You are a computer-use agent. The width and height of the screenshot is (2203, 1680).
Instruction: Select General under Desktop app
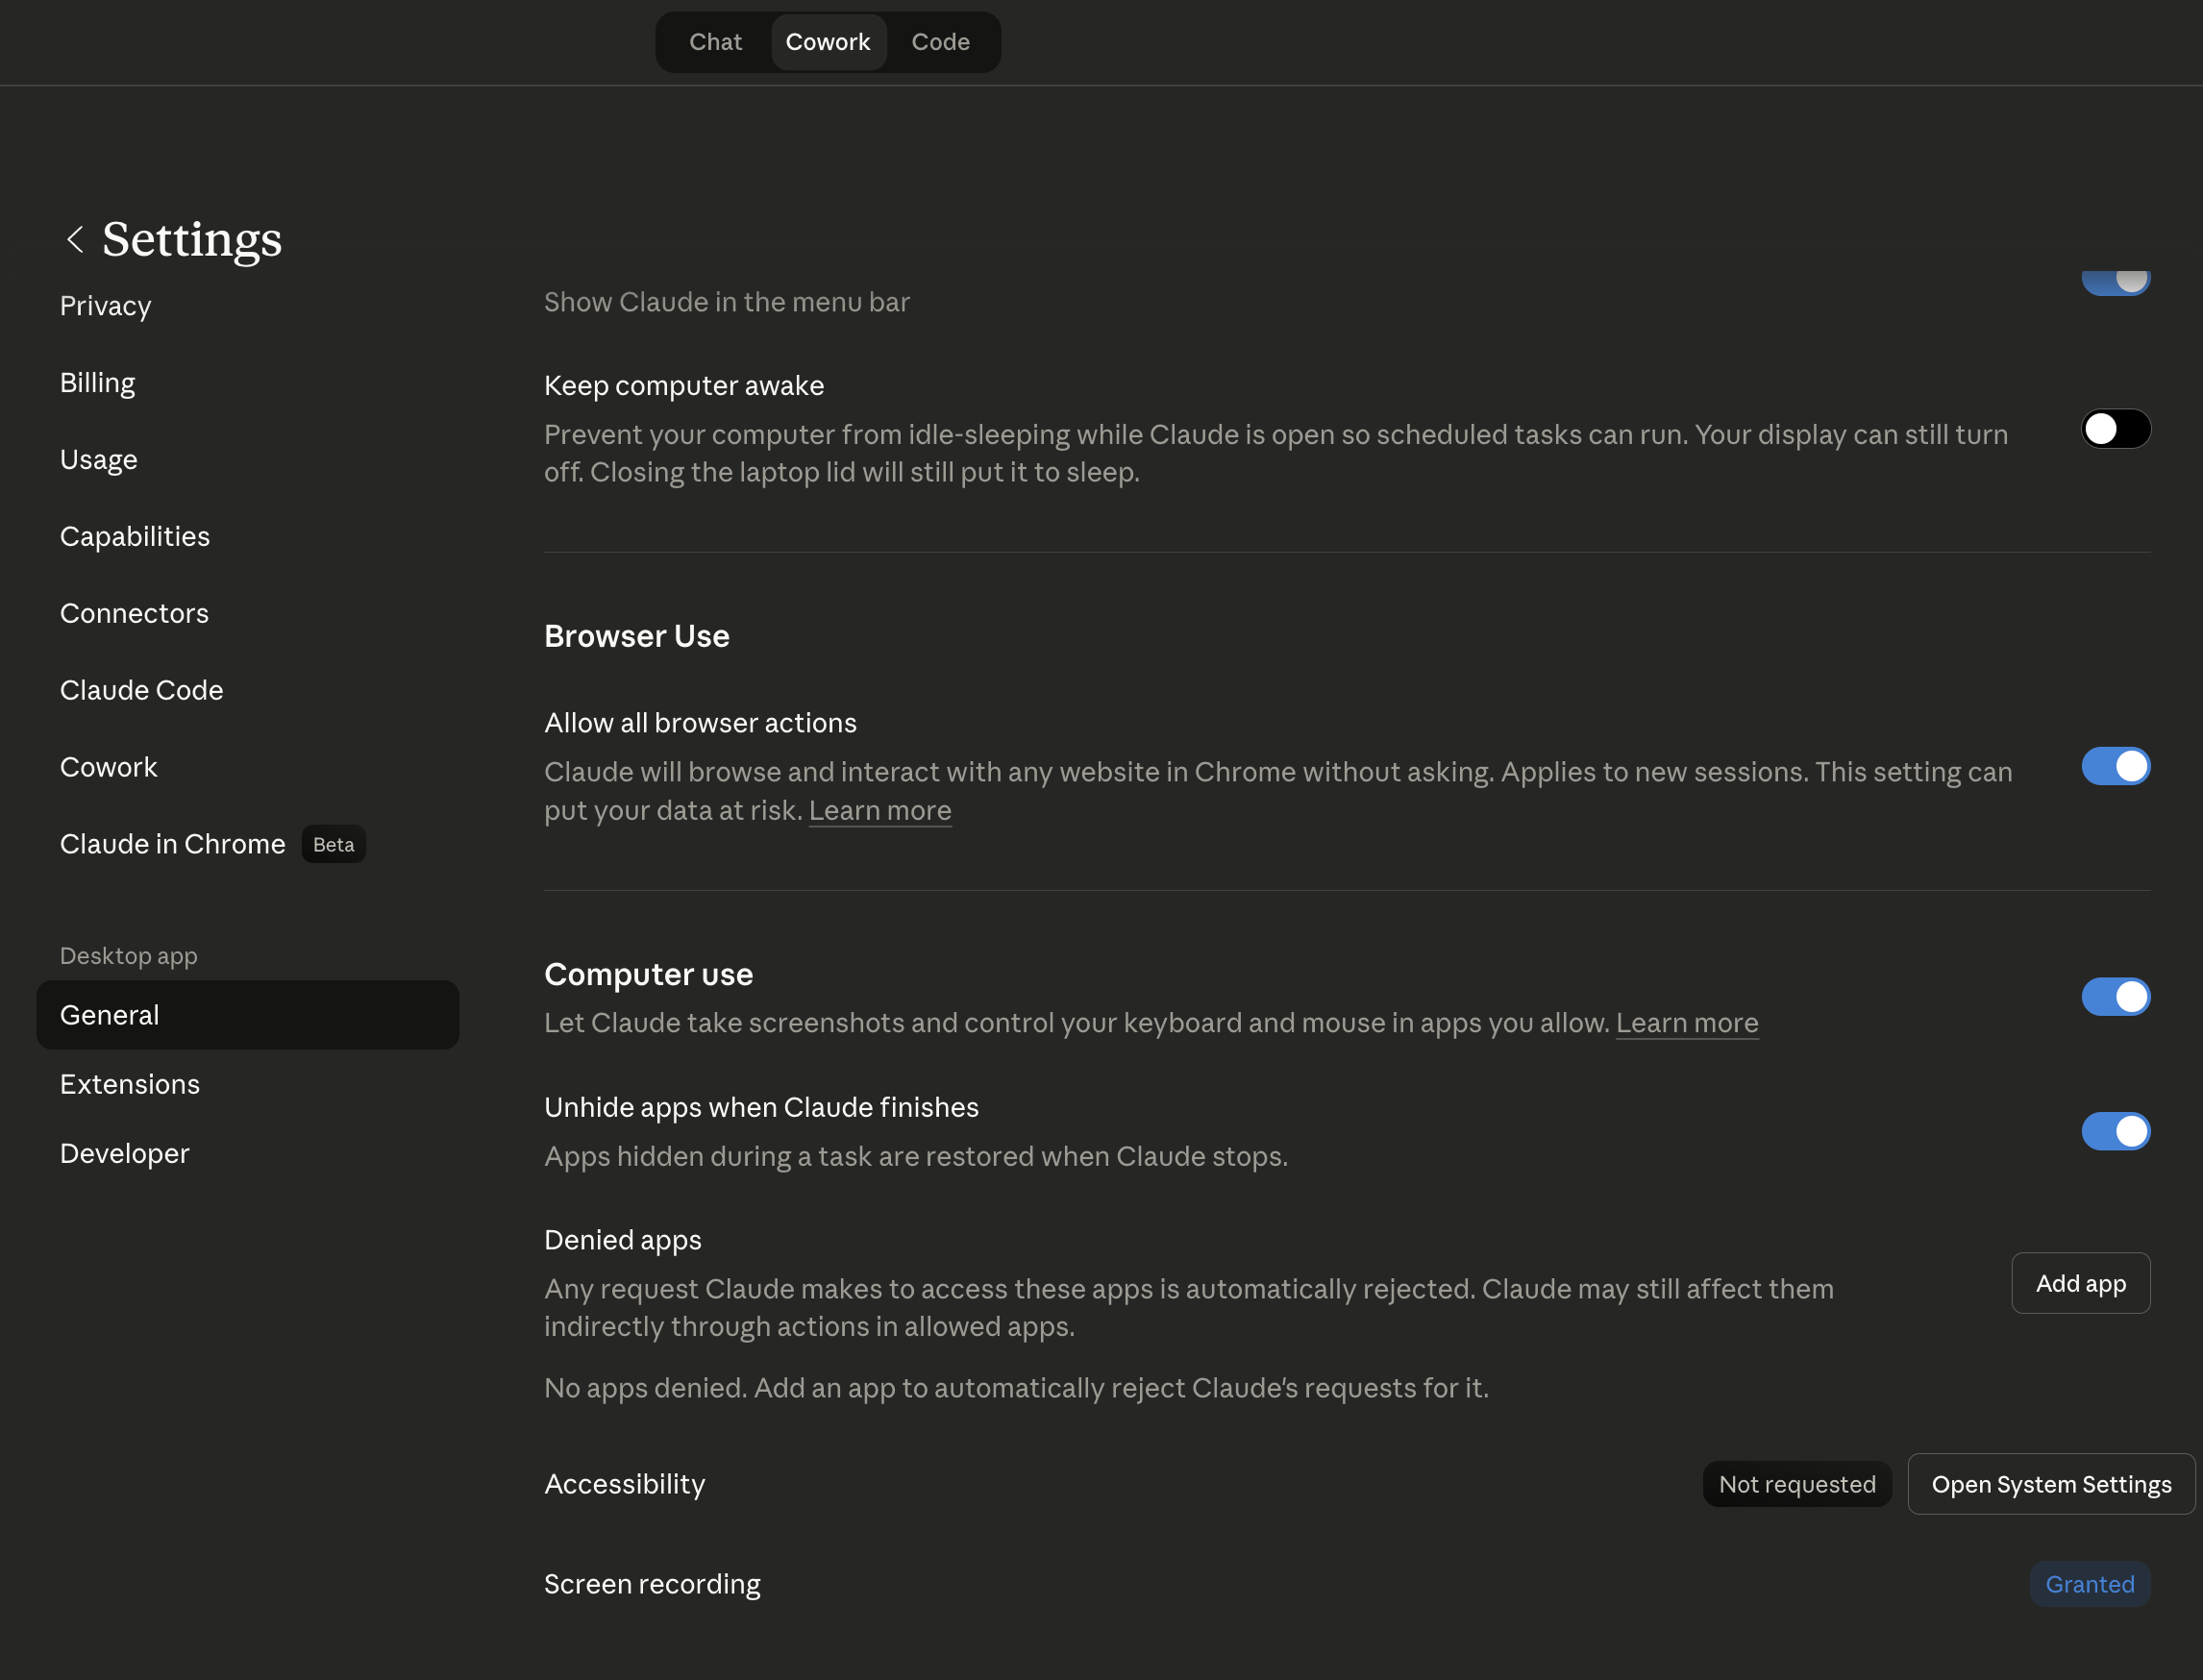[247, 1015]
